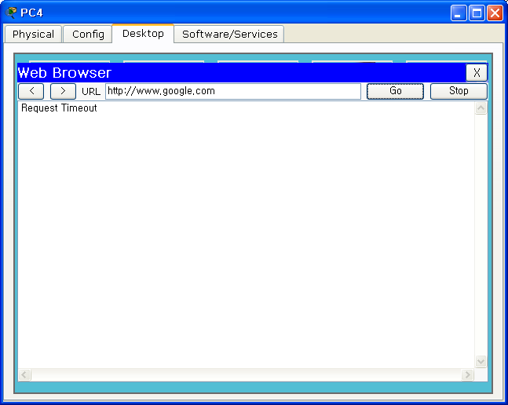Viewport: 508px width, 405px height.
Task: Open the Software/Services tab
Action: (229, 34)
